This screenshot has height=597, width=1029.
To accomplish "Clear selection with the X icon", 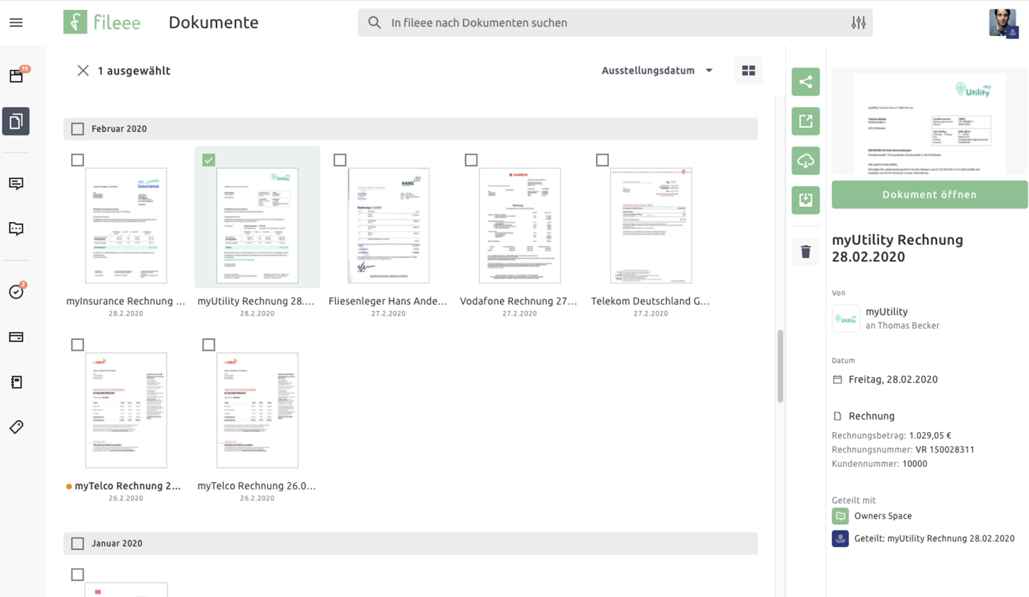I will [83, 71].
